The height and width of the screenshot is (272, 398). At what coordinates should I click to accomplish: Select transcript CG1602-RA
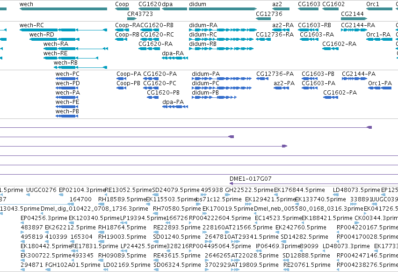(x=330, y=49)
